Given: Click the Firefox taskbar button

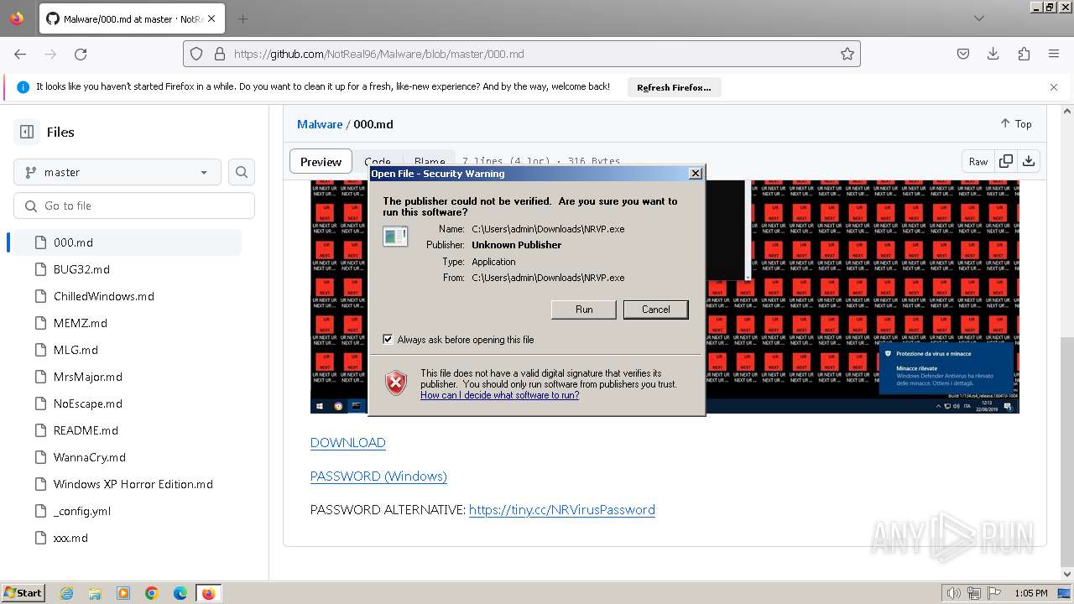Looking at the screenshot, I should point(209,593).
